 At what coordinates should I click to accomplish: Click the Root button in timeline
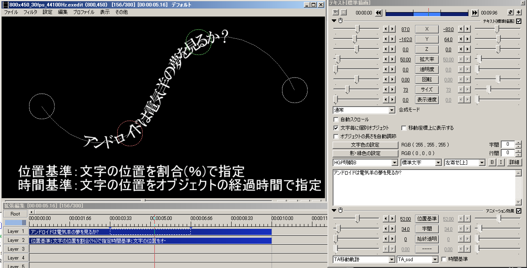15,214
